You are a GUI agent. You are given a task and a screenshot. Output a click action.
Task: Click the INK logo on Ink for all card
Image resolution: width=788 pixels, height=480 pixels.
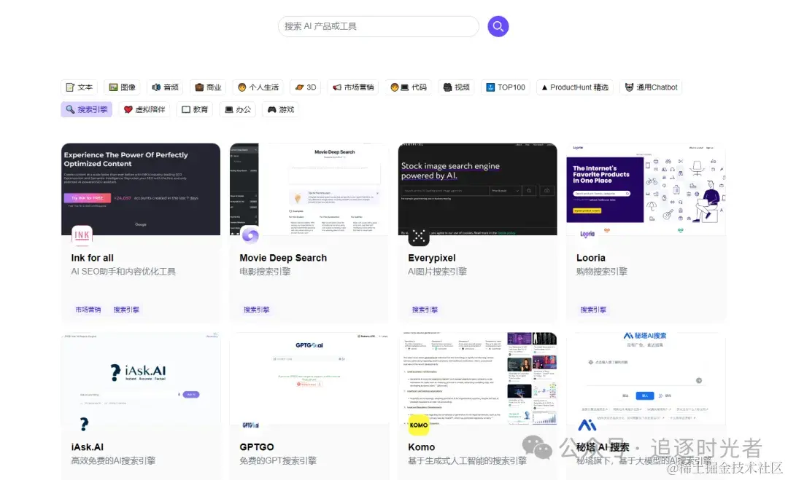82,235
